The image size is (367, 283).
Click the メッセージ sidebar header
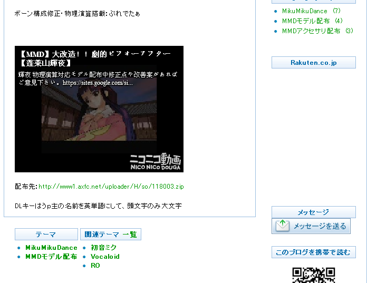(314, 212)
